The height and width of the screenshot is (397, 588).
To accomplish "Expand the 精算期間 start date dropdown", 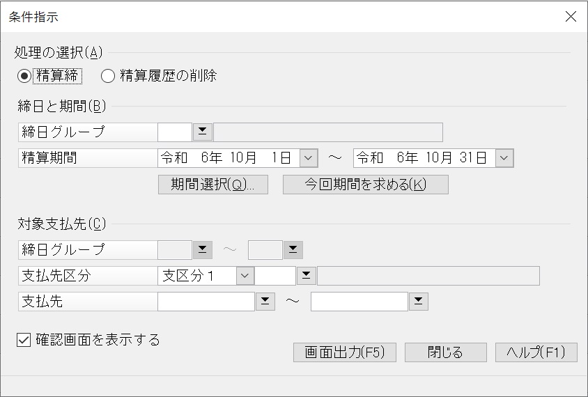I will (308, 158).
